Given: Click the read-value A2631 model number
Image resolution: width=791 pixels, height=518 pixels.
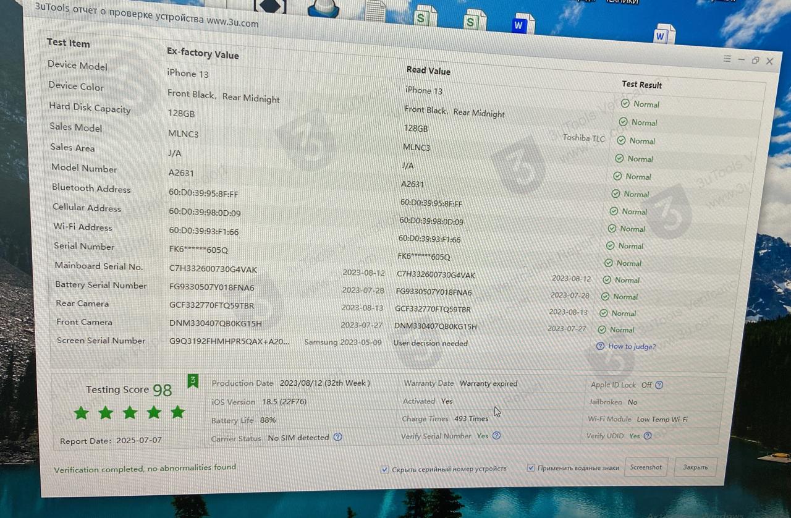Looking at the screenshot, I should pyautogui.click(x=413, y=184).
